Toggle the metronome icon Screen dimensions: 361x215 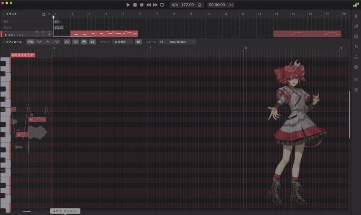[200, 5]
